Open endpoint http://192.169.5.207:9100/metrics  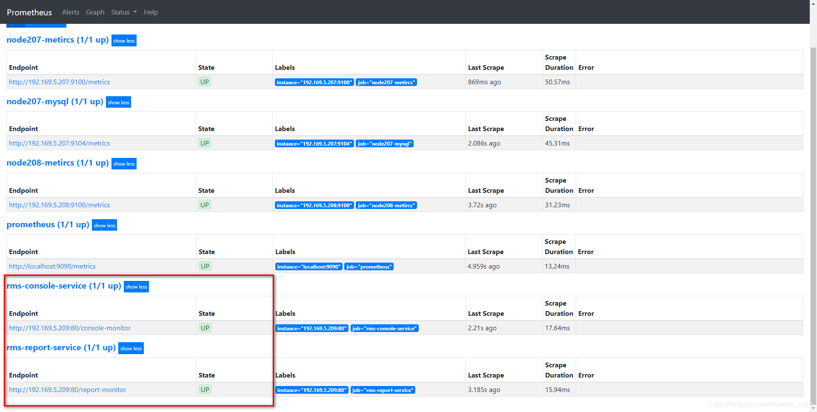[60, 82]
